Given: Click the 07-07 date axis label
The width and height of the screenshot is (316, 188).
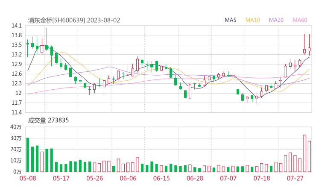Looking at the screenshot, I should coord(228,178).
